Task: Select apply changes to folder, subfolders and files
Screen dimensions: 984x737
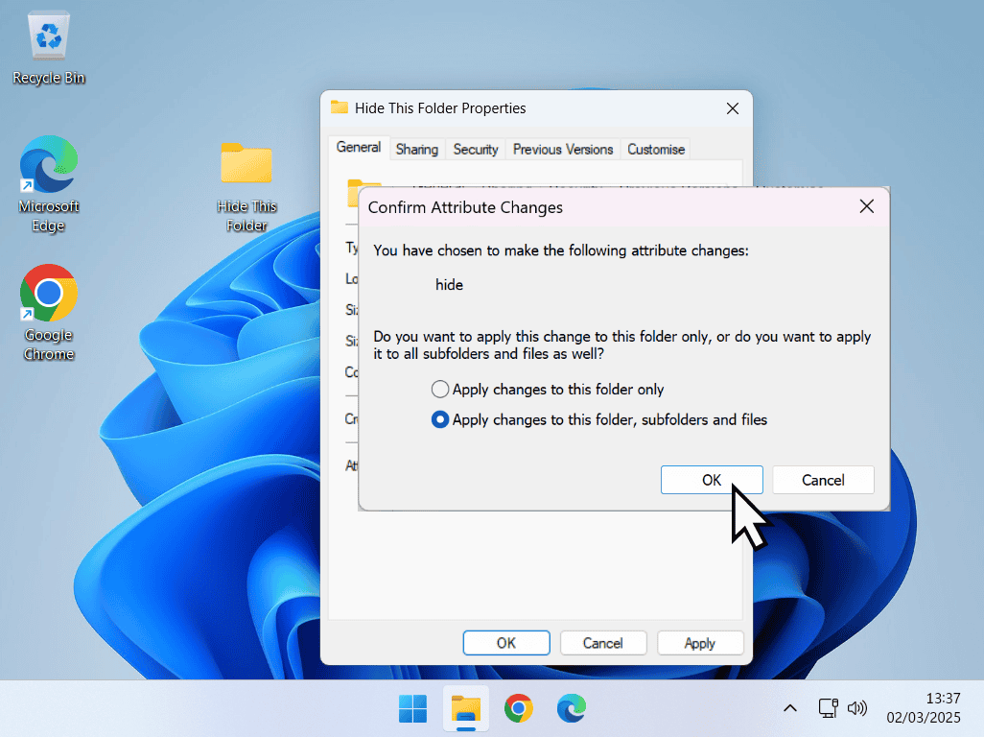Action: pyautogui.click(x=440, y=419)
